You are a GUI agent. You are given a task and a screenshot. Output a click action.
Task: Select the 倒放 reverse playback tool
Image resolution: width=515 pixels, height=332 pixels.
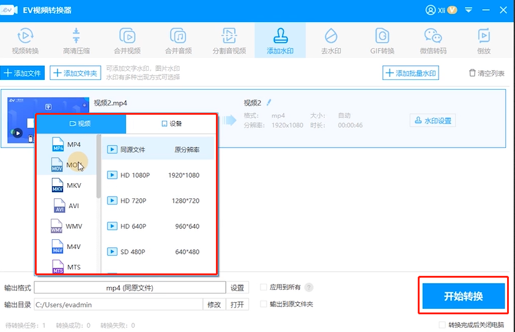[484, 40]
